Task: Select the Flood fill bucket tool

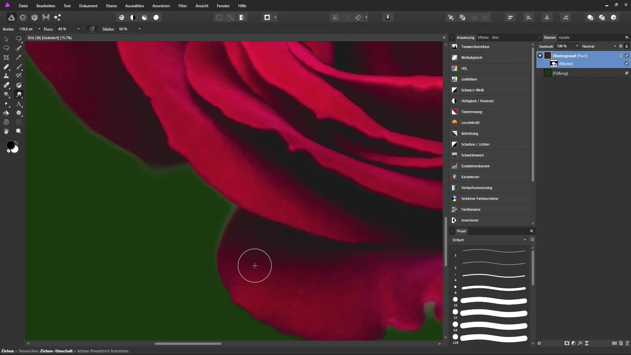Action: click(6, 113)
